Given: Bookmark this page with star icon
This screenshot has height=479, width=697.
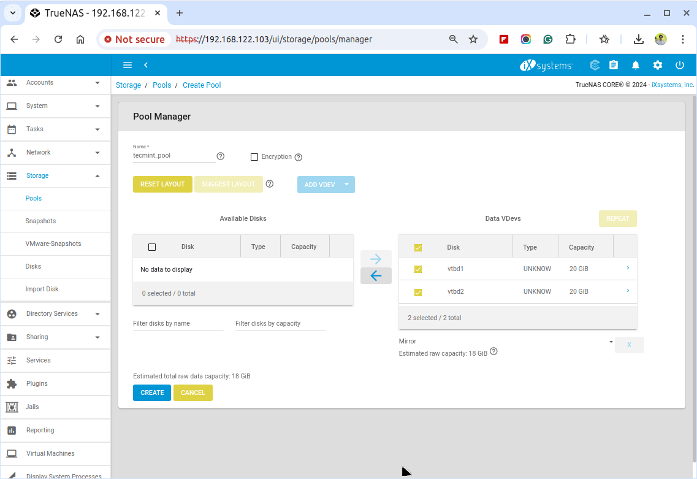Looking at the screenshot, I should pos(473,39).
